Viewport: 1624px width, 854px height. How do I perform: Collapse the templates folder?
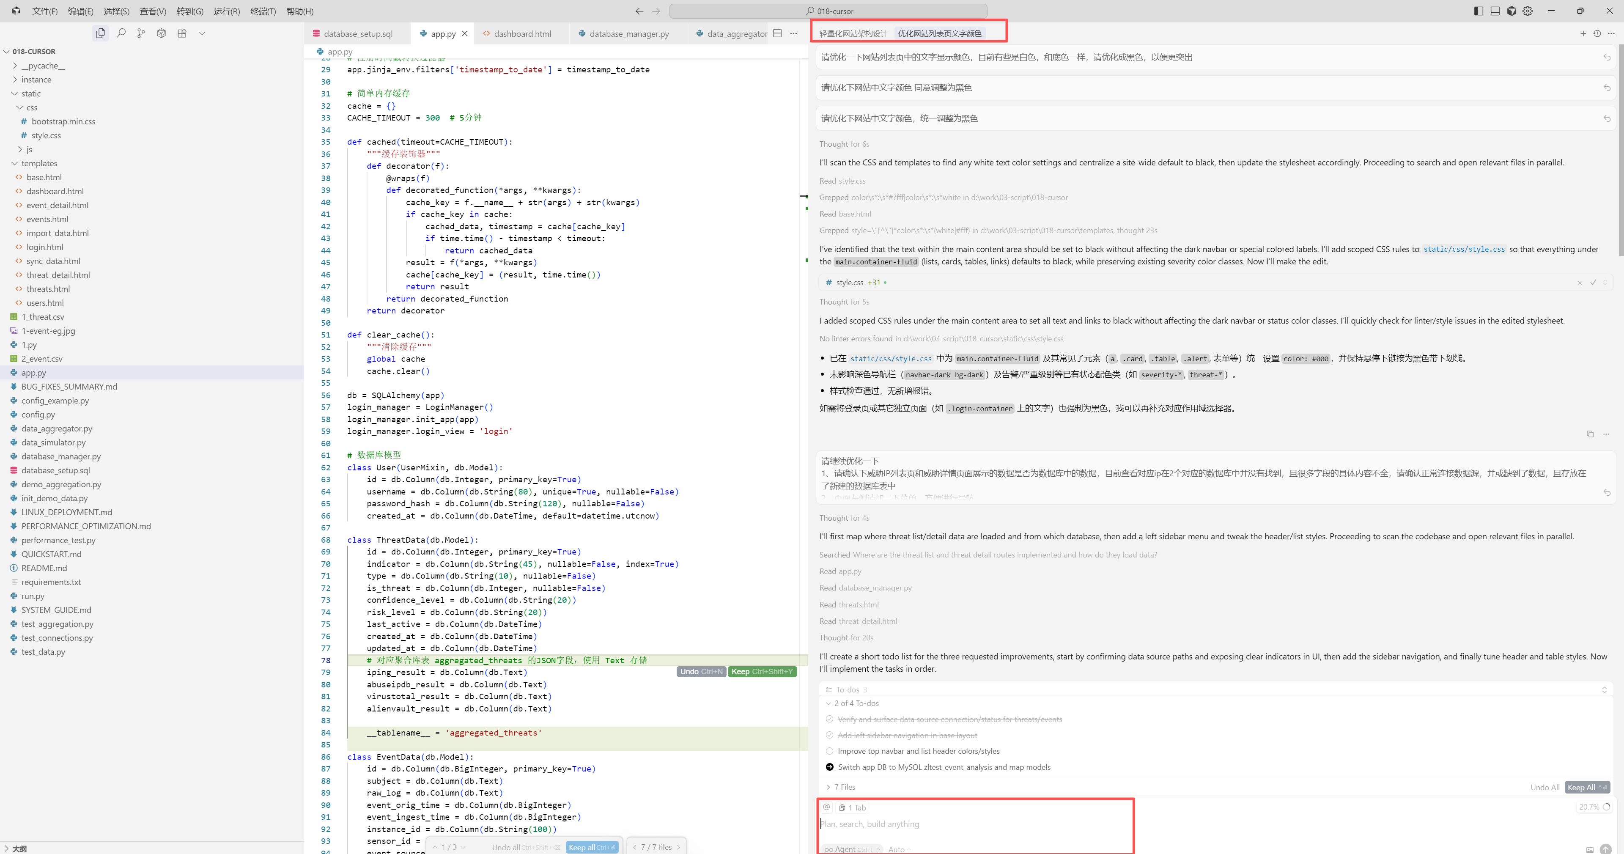(15, 163)
